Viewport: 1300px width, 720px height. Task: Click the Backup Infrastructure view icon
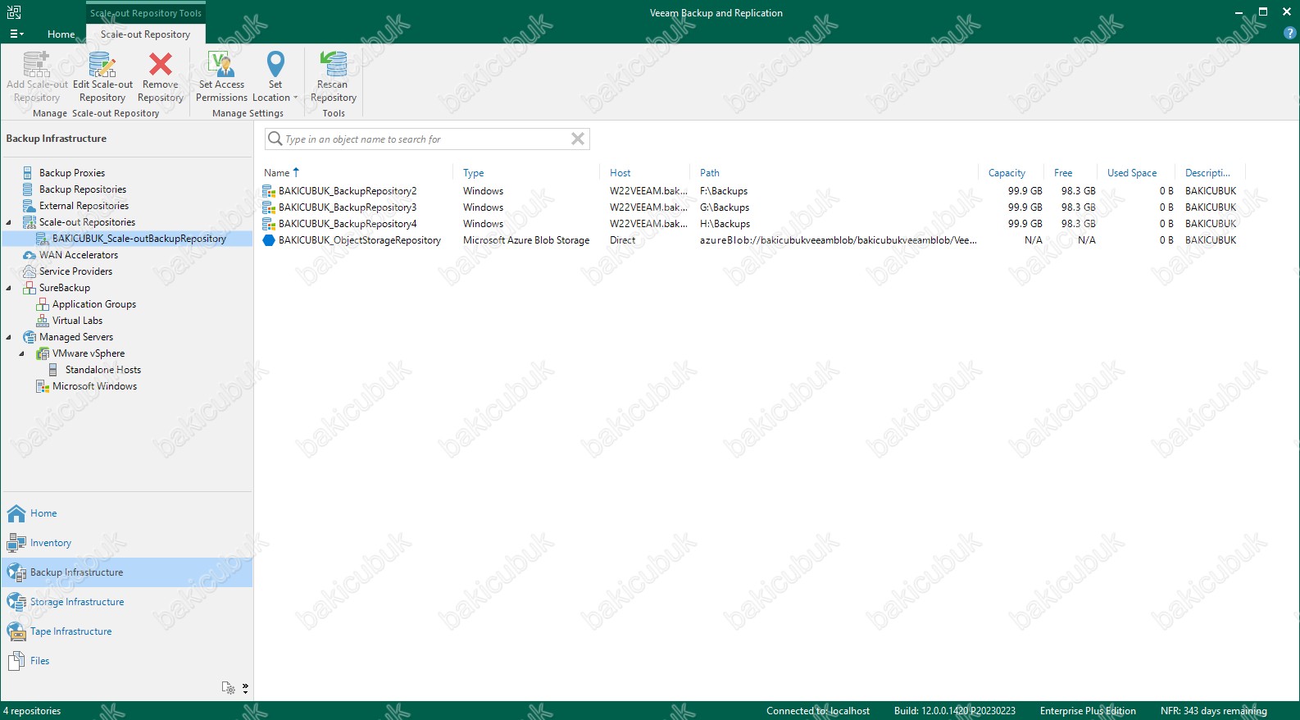[16, 572]
